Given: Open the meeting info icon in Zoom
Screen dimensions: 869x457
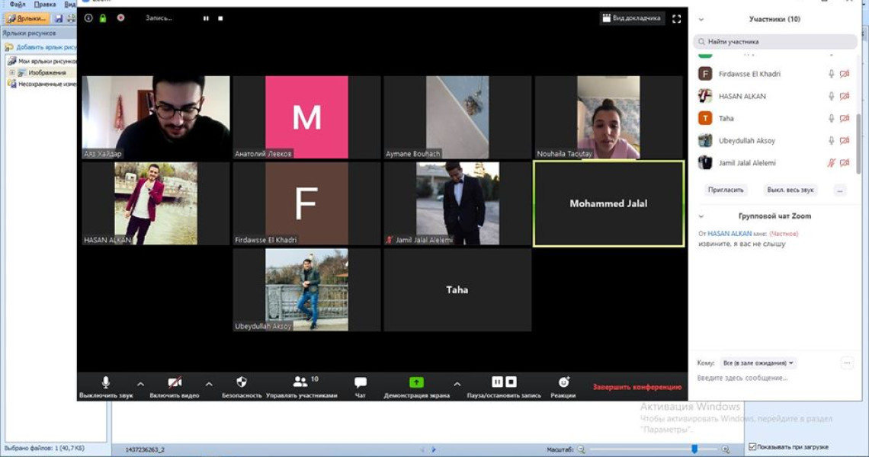Looking at the screenshot, I should click(x=88, y=18).
